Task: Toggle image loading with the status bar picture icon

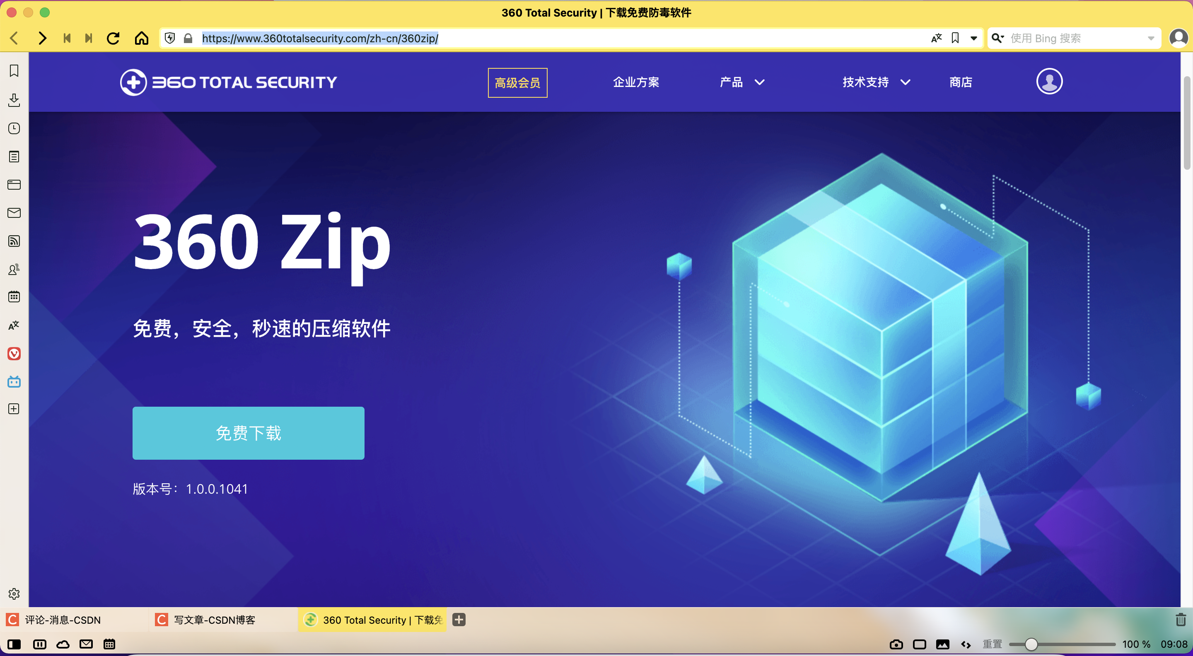Action: [942, 644]
